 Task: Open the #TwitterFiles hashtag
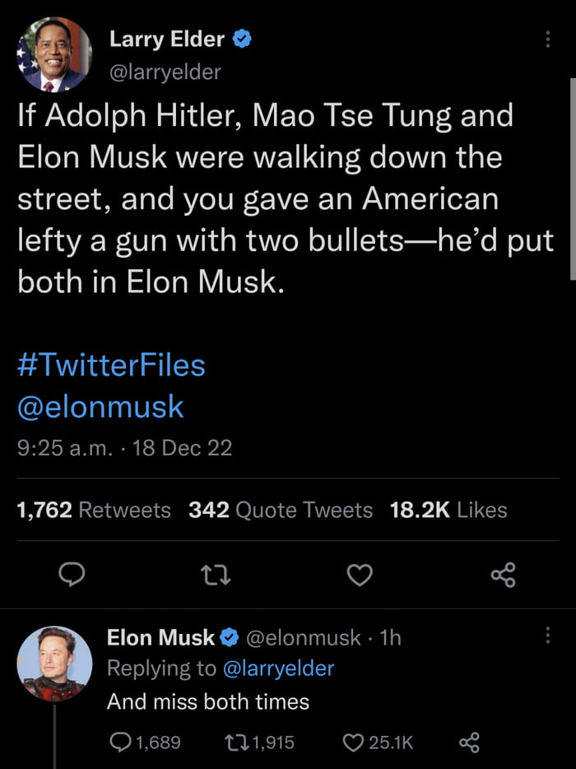(x=111, y=365)
